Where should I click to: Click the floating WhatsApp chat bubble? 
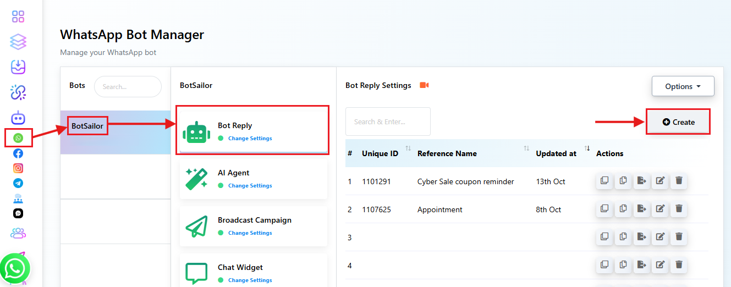click(x=14, y=268)
